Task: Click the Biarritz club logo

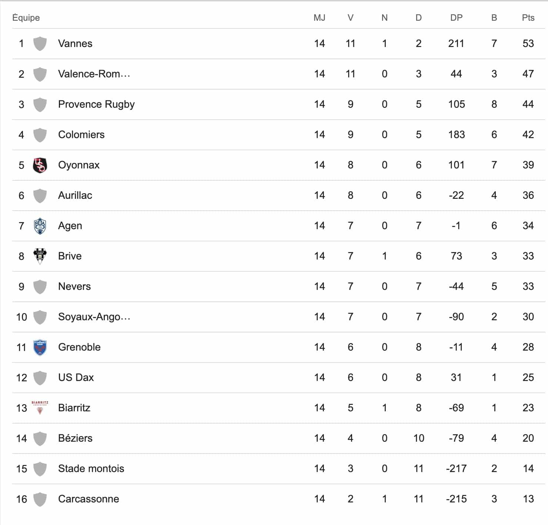Action: click(x=40, y=407)
